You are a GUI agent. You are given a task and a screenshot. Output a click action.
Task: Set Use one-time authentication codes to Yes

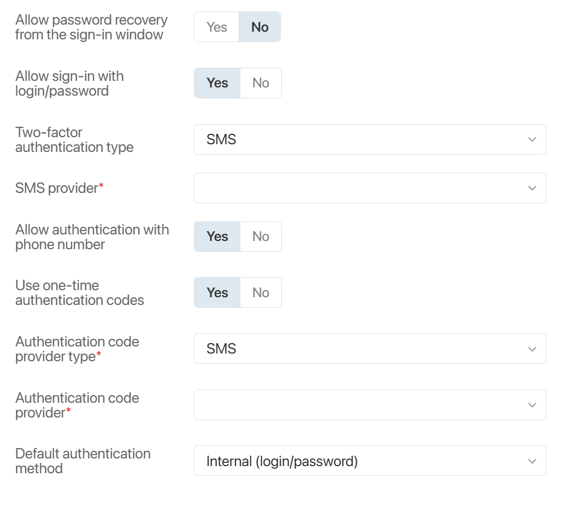click(x=217, y=292)
